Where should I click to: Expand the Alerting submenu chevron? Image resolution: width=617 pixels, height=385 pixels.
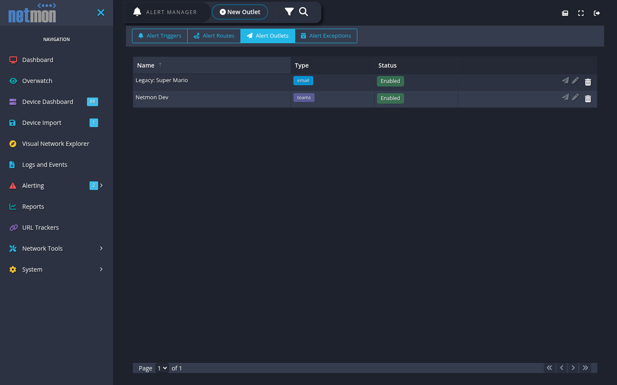coord(102,185)
